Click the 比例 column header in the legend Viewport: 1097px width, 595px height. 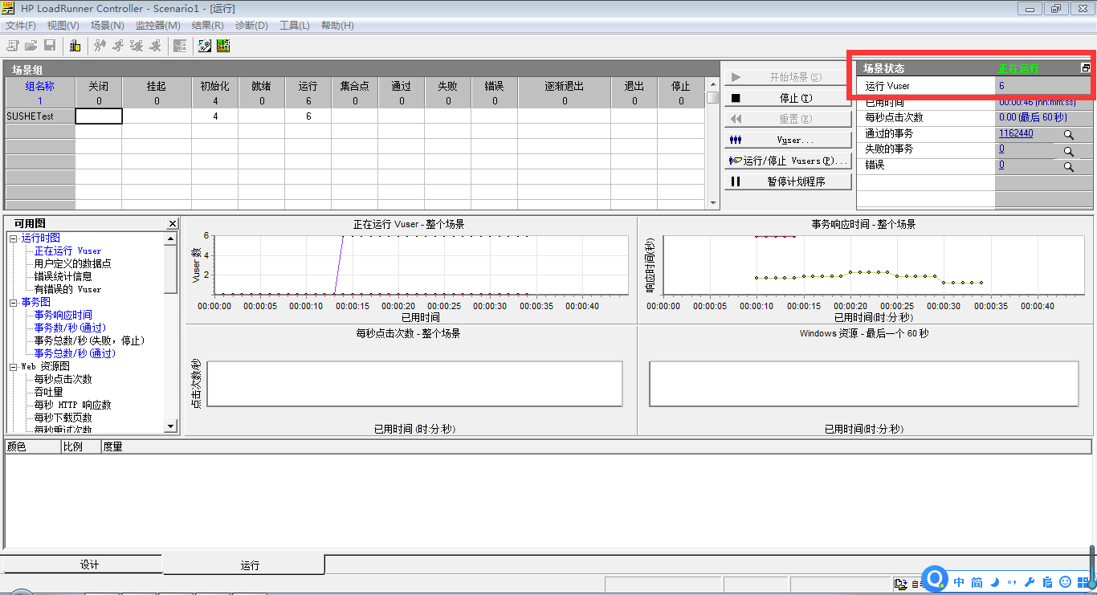[80, 446]
